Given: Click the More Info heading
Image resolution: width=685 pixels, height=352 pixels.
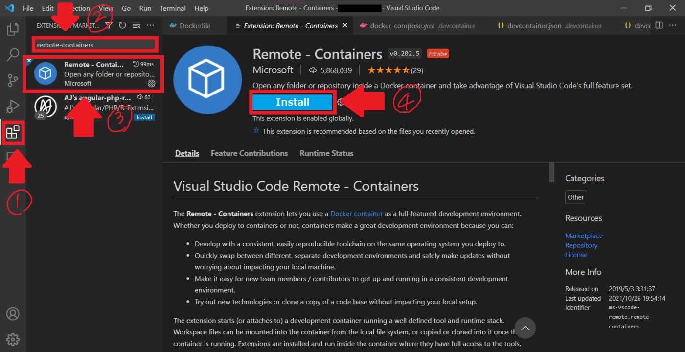Looking at the screenshot, I should pyautogui.click(x=583, y=272).
